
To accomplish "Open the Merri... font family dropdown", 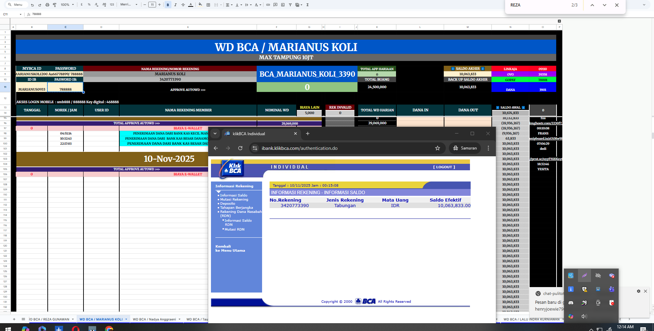I will click(x=129, y=5).
